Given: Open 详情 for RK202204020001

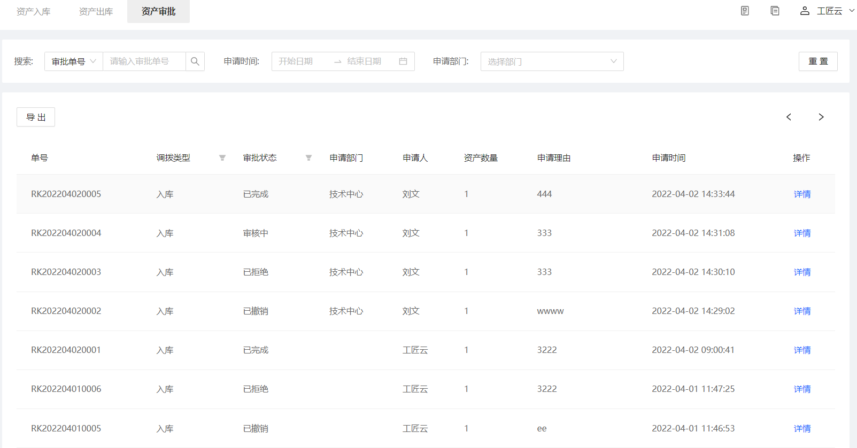Looking at the screenshot, I should pyautogui.click(x=802, y=350).
